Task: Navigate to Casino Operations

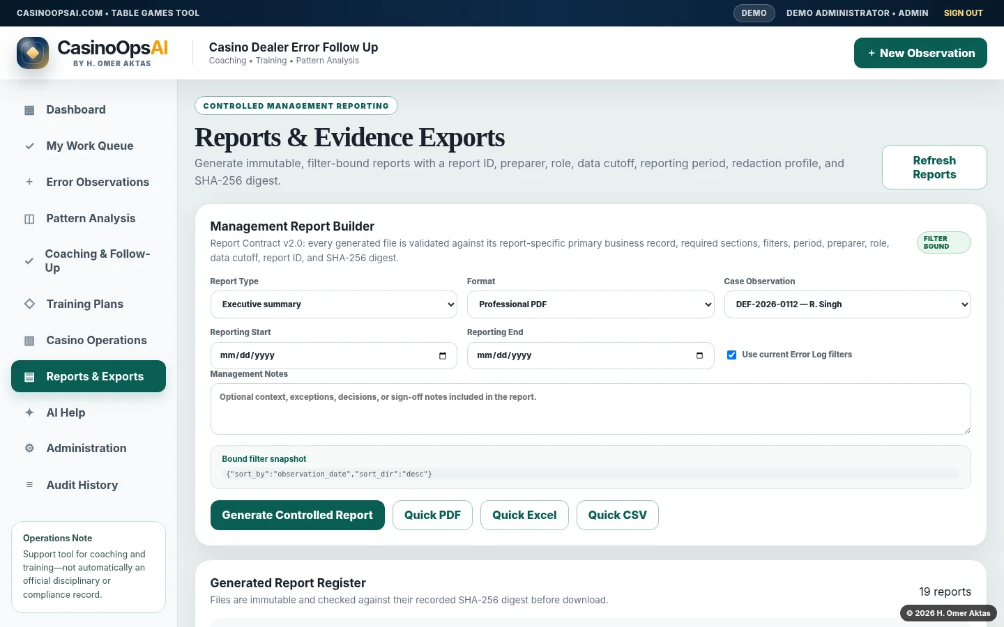Action: pos(89,341)
